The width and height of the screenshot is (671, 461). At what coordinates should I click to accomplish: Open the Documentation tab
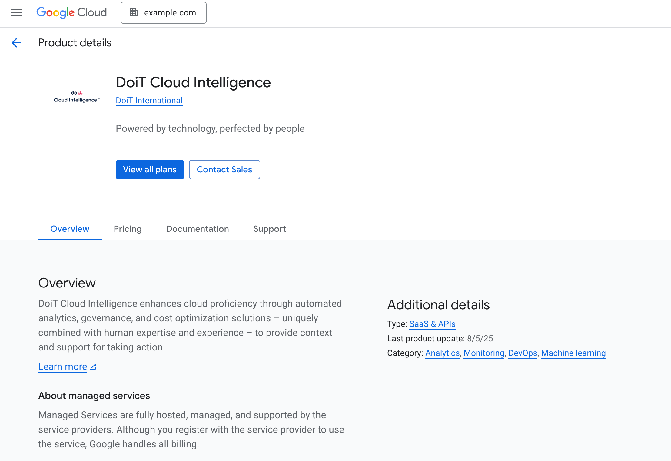click(x=197, y=229)
